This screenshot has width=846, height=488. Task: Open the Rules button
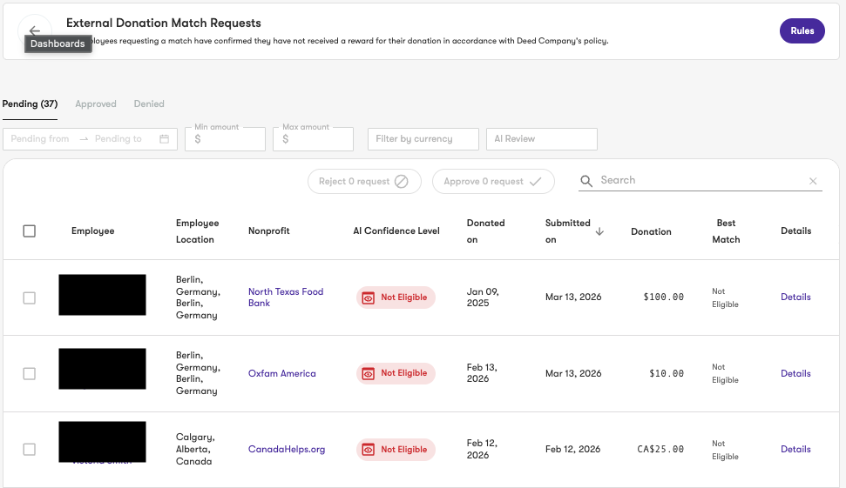802,30
